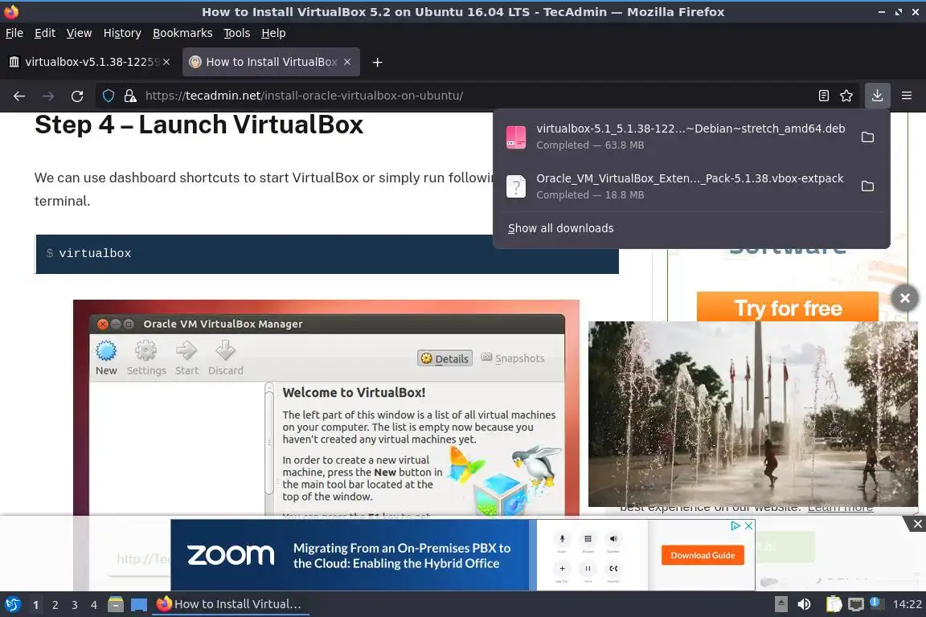926x617 pixels.
Task: Open the system start menu icon
Action: point(13,604)
